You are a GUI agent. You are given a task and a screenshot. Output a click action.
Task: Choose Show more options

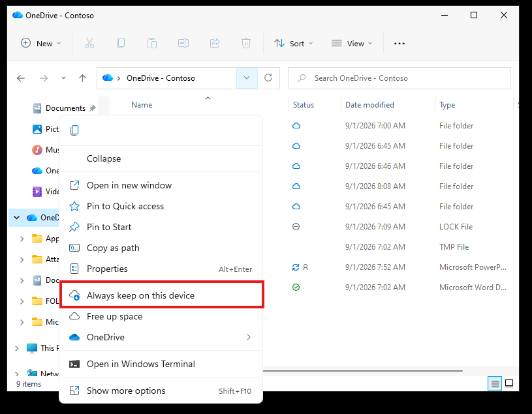161,391
